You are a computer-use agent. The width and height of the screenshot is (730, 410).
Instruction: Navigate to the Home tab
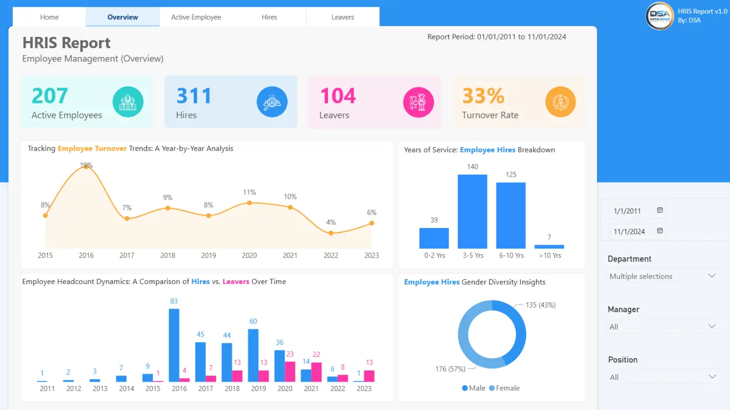coord(49,17)
